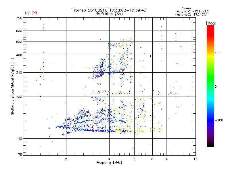Click the x-axis tick label "6"
The image size is (230, 173).
[134, 159]
